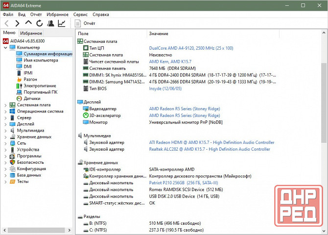Open Realtek ALC282 audio controller link

(210, 149)
